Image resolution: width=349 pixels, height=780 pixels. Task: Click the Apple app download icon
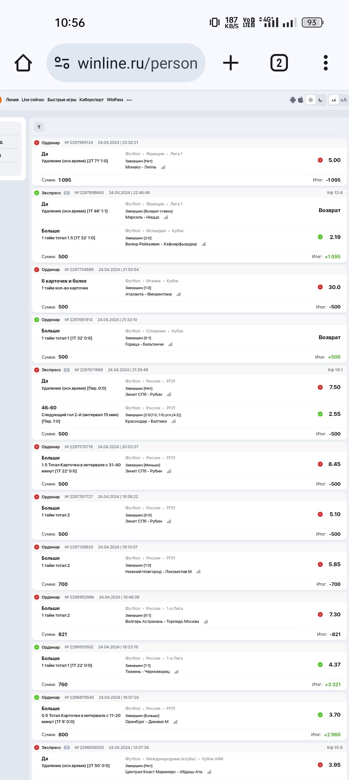301,100
